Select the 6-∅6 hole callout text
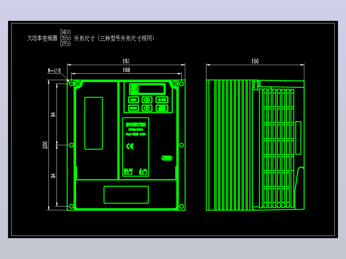The width and height of the screenshot is (346, 259). [54, 71]
